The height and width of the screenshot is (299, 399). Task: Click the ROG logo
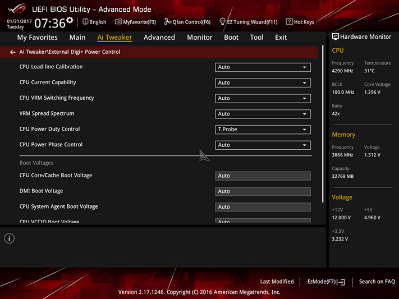tap(17, 9)
